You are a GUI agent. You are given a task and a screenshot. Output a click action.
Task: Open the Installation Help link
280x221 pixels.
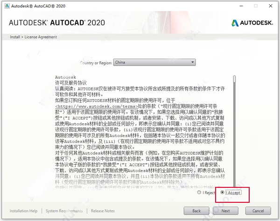pyautogui.click(x=23, y=211)
